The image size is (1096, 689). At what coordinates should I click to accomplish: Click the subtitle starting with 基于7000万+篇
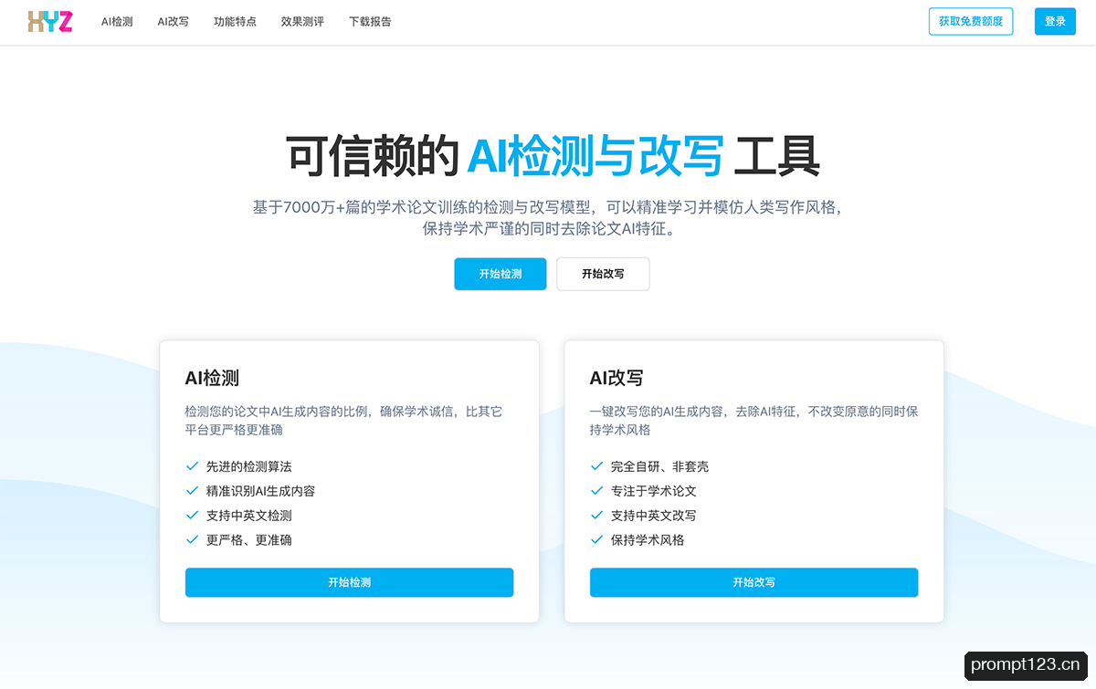point(548,218)
